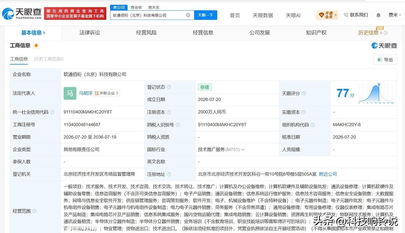
Task: Click the notification bell icon in header
Action: pyautogui.click(x=378, y=15)
